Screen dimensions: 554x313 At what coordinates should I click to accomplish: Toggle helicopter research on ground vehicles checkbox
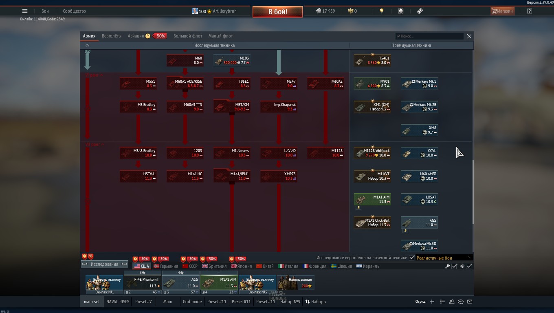(412, 258)
